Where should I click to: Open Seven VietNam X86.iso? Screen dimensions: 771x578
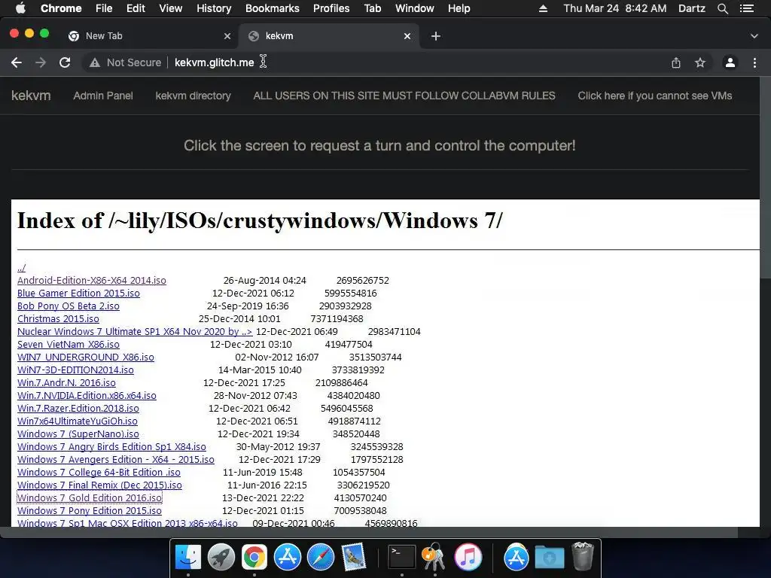(x=69, y=344)
